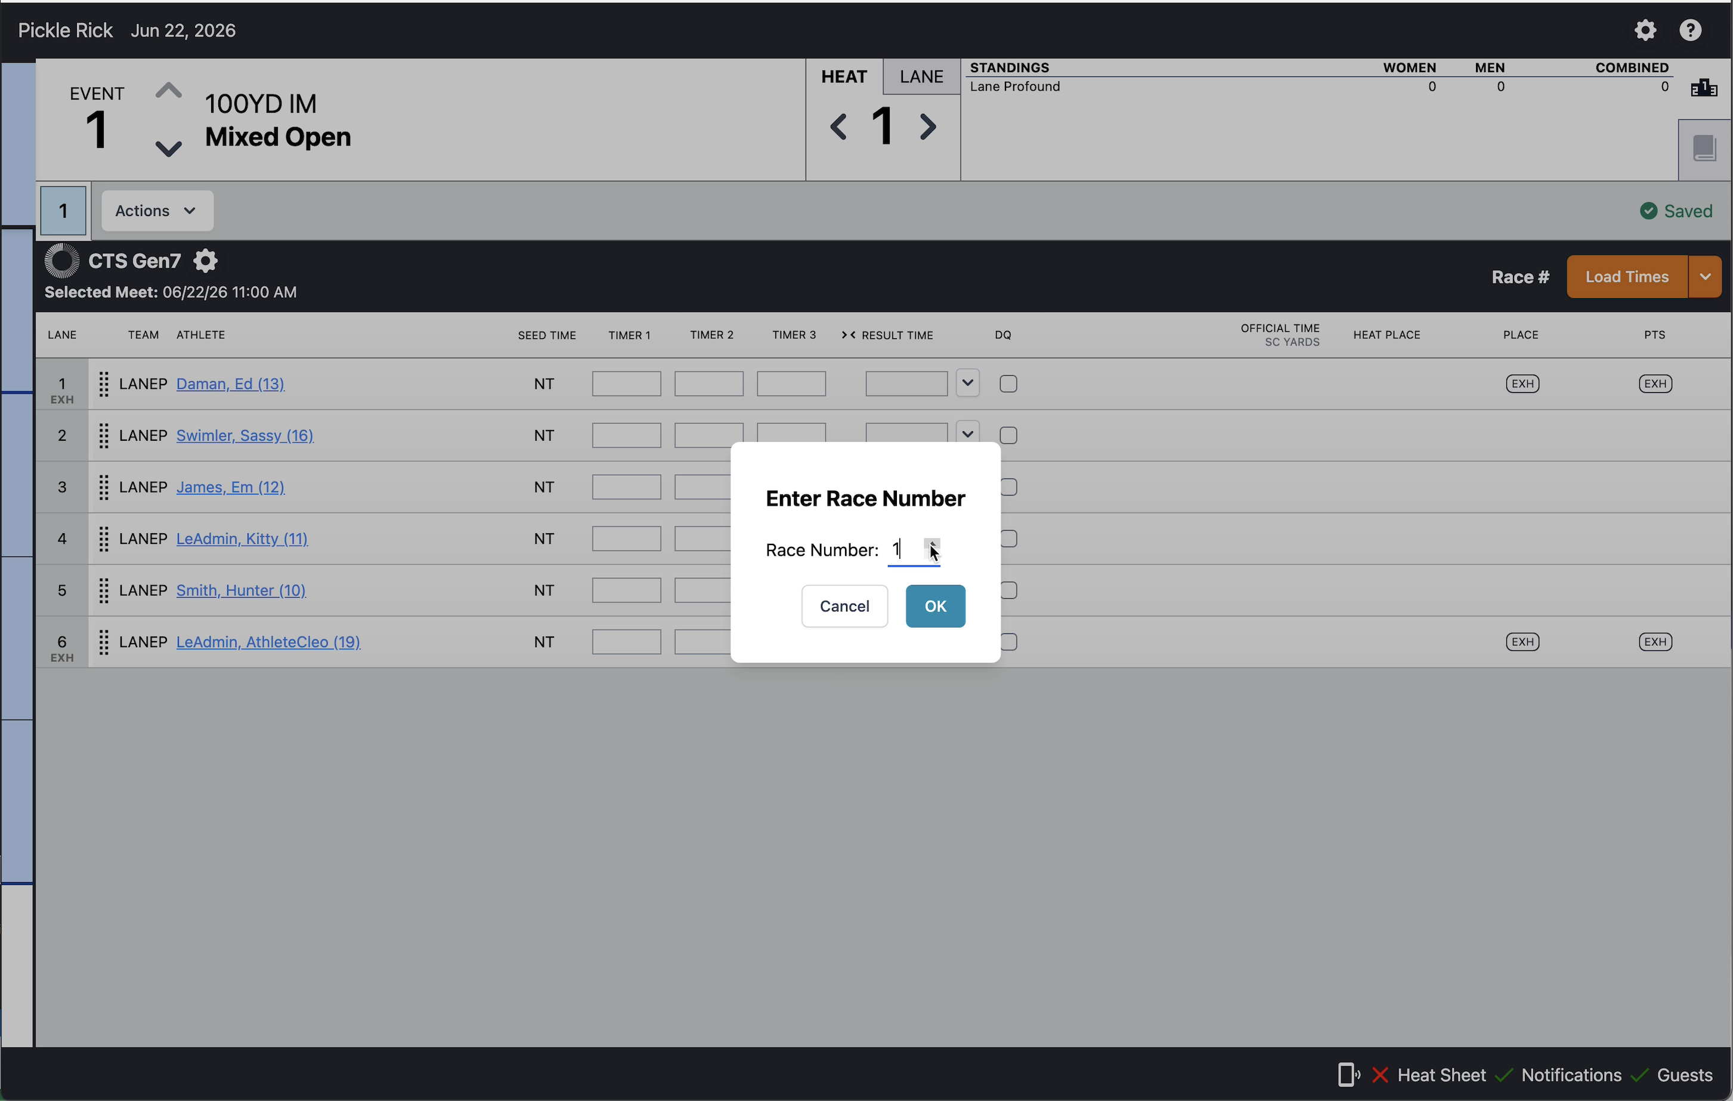Click the Race Number spinner arrows
The width and height of the screenshot is (1733, 1101).
pos(932,550)
